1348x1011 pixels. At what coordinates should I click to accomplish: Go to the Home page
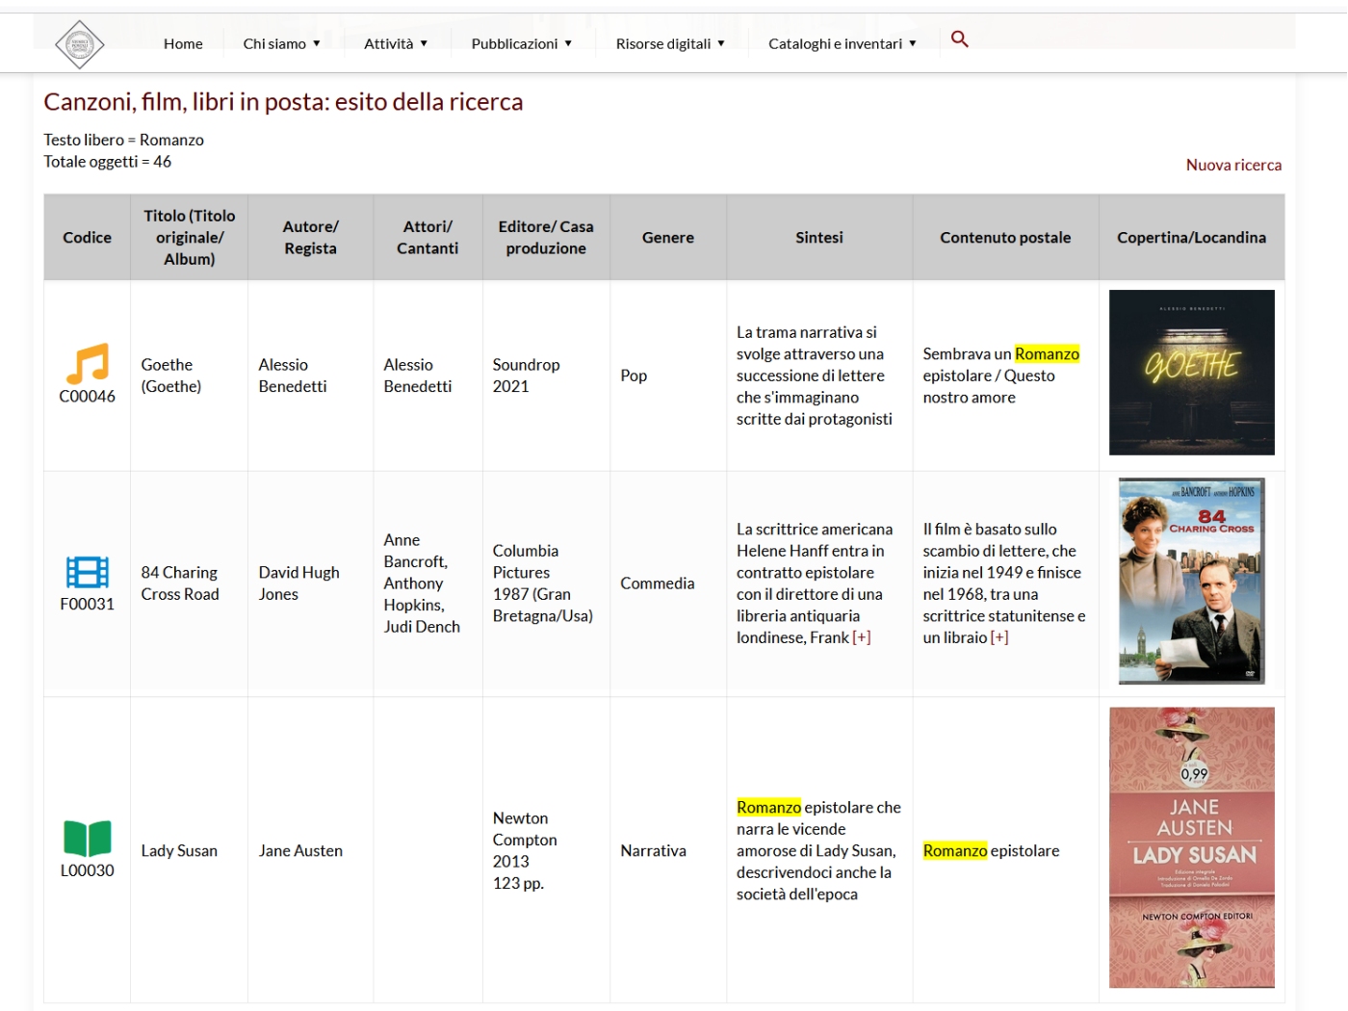pos(183,44)
